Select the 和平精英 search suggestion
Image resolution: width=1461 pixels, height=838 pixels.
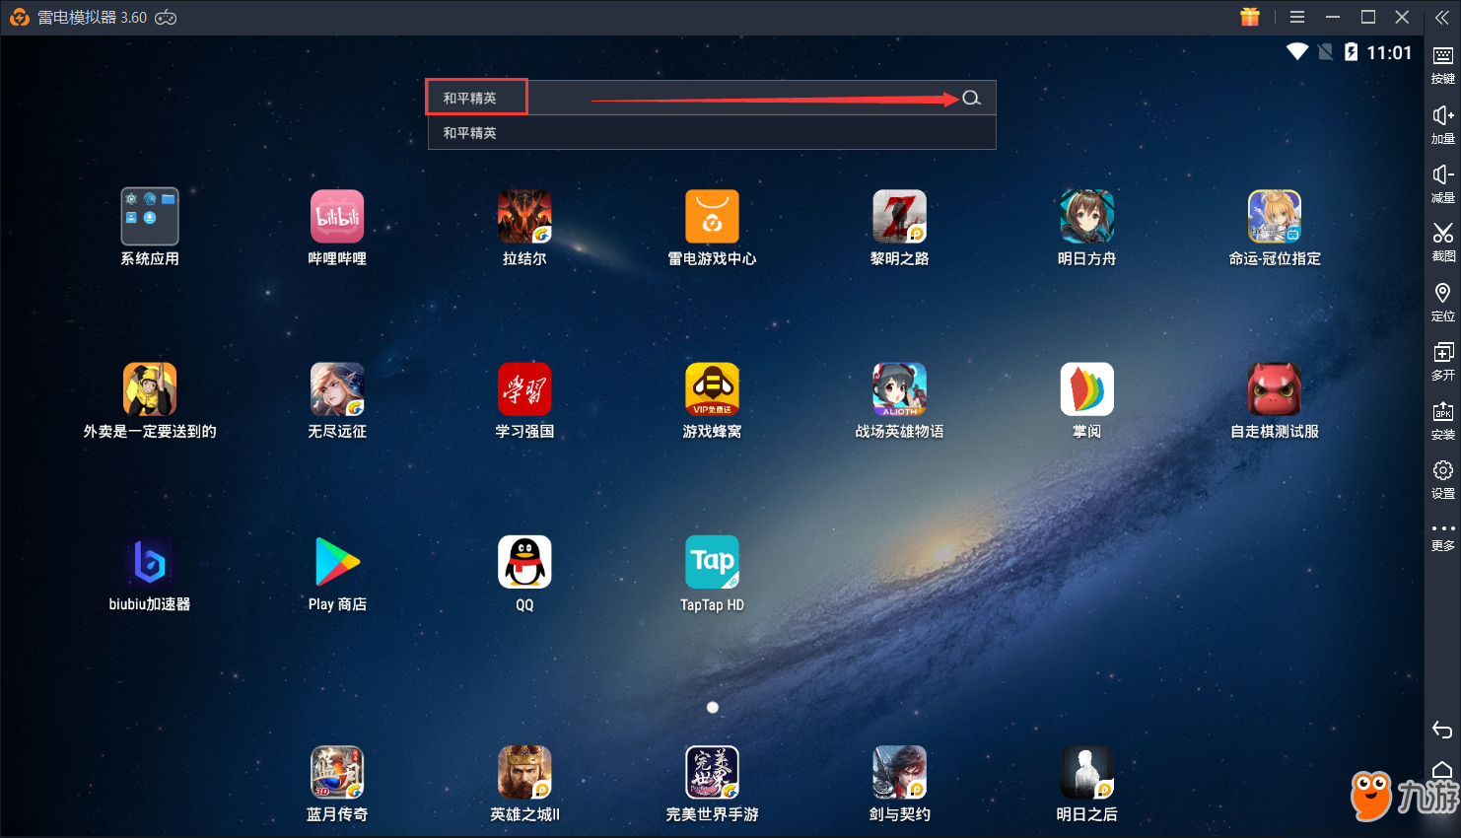[712, 132]
